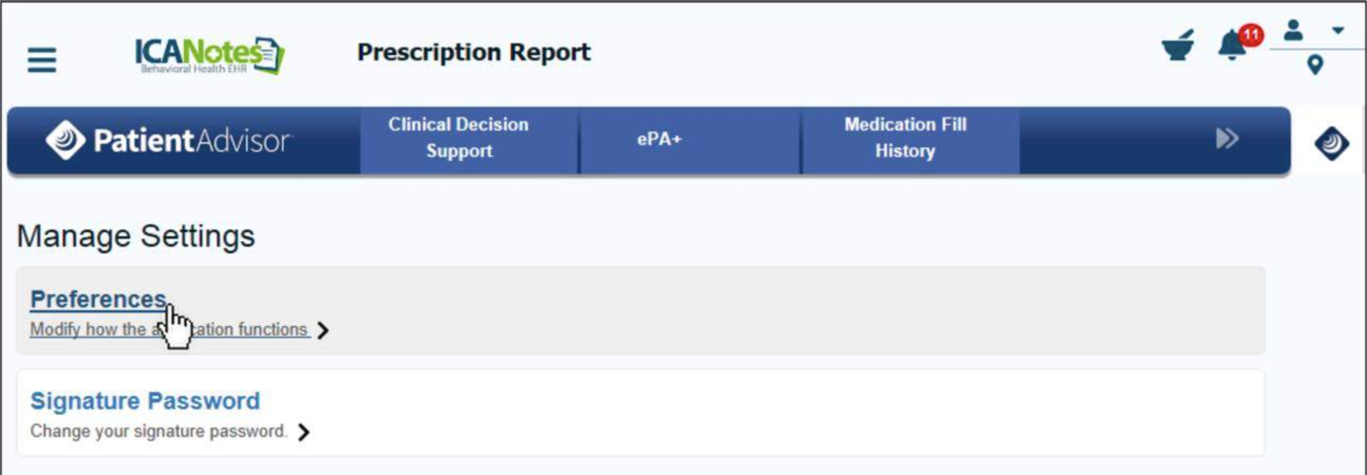This screenshot has height=475, width=1367.
Task: Expand more tabs with double chevron
Action: (x=1227, y=139)
